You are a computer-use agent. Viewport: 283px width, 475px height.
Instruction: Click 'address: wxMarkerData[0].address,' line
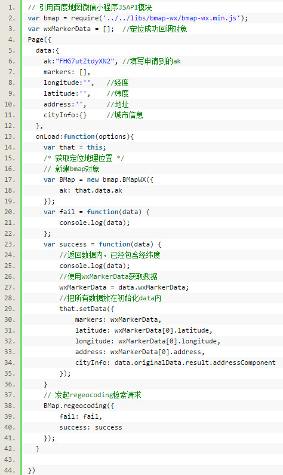point(140,352)
